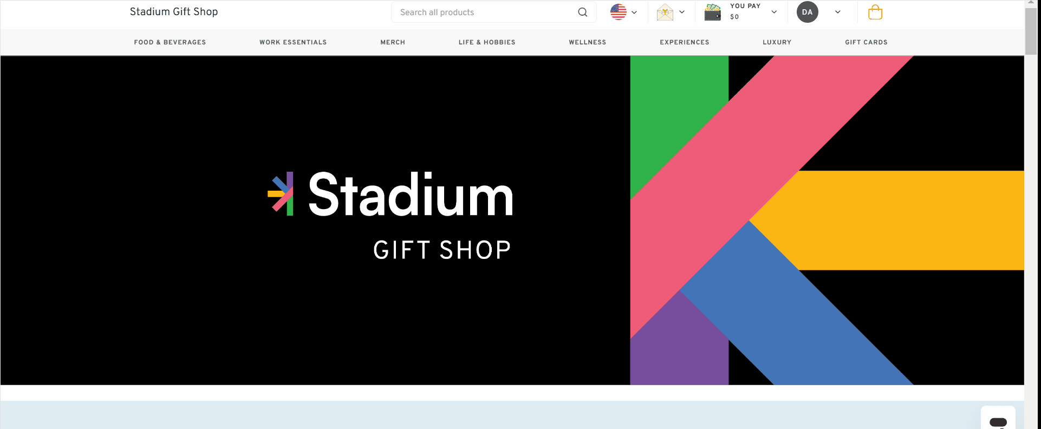The height and width of the screenshot is (429, 1041).
Task: Open the Experiences category
Action: pos(685,42)
